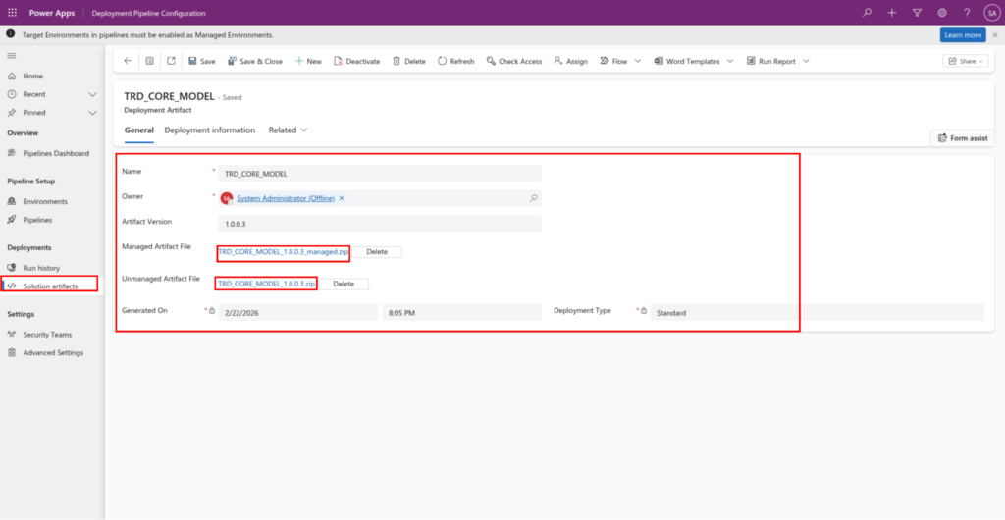
Task: Expand the Pinned navigation section
Action: (x=92, y=113)
